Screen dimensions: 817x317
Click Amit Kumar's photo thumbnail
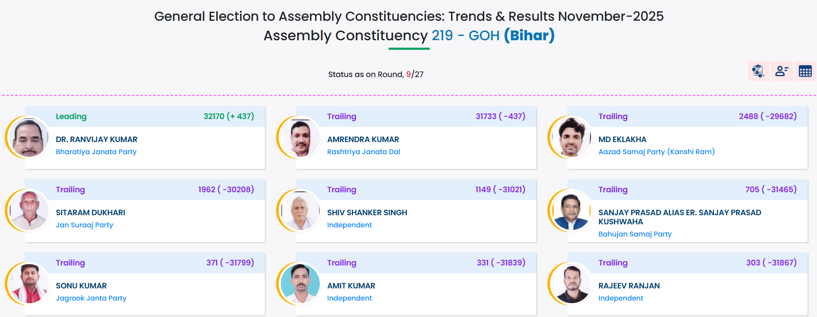click(300, 284)
